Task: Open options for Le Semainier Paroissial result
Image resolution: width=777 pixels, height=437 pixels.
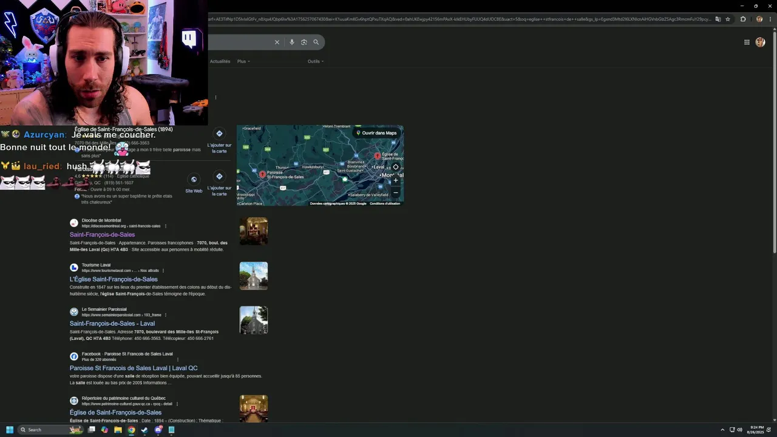Action: point(166,315)
